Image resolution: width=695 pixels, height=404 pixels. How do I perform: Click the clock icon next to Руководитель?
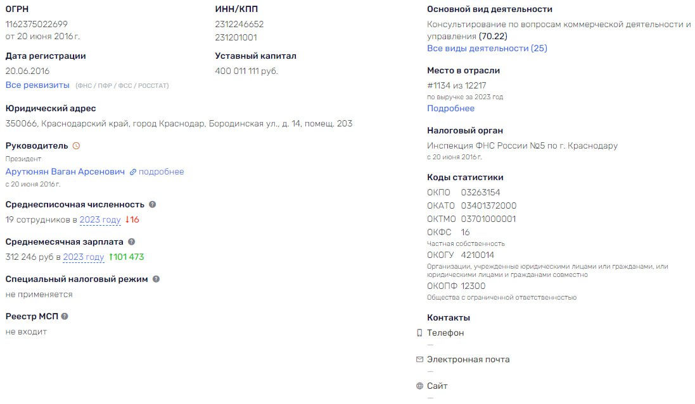[x=76, y=145]
